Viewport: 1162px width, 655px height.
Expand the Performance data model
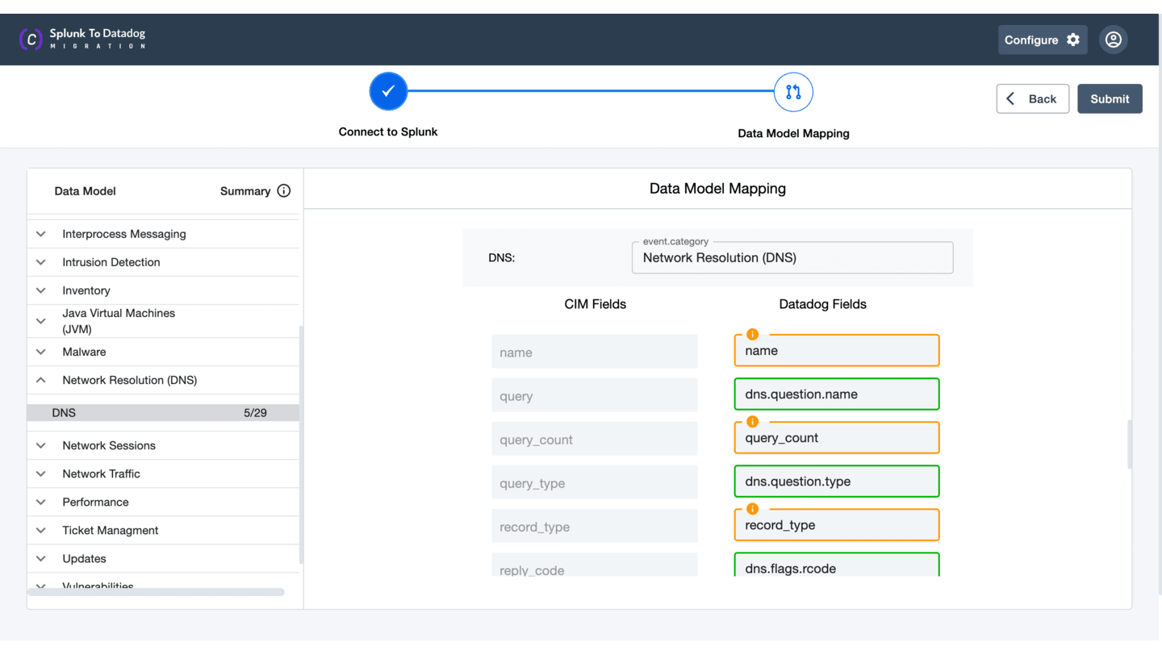pos(41,502)
